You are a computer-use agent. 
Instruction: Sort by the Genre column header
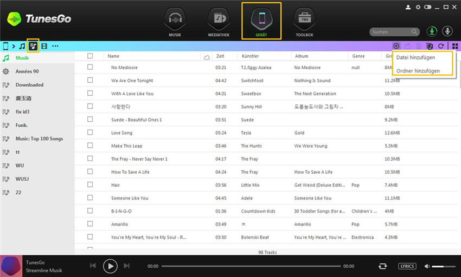point(358,56)
